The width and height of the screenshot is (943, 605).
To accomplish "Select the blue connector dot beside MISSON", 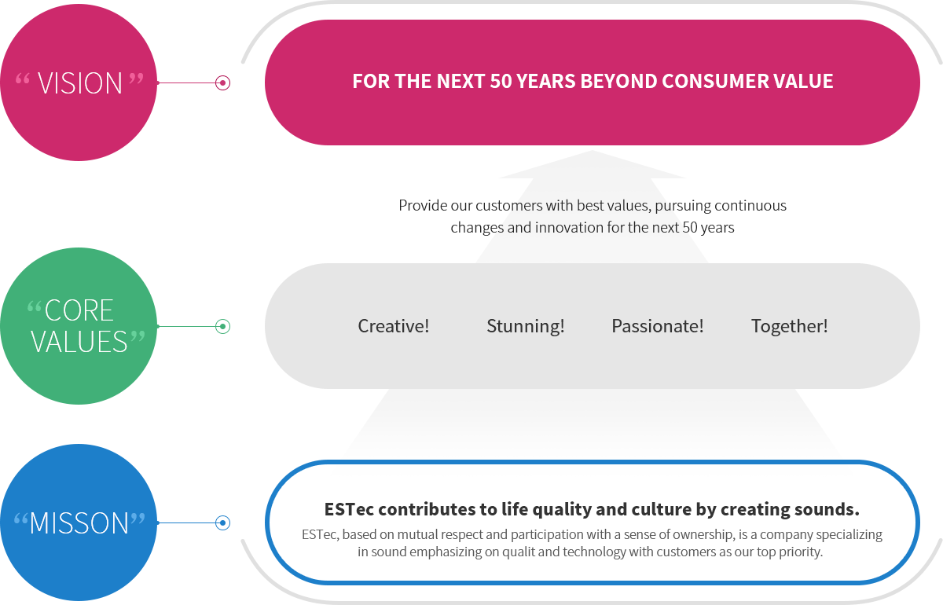I will pyautogui.click(x=222, y=522).
